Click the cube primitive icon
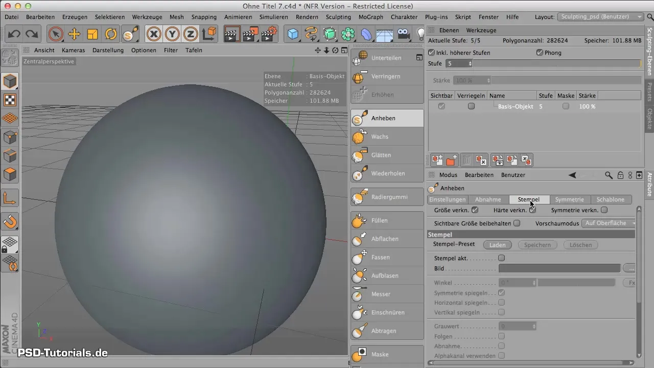Viewport: 654px width, 368px height. pos(293,34)
